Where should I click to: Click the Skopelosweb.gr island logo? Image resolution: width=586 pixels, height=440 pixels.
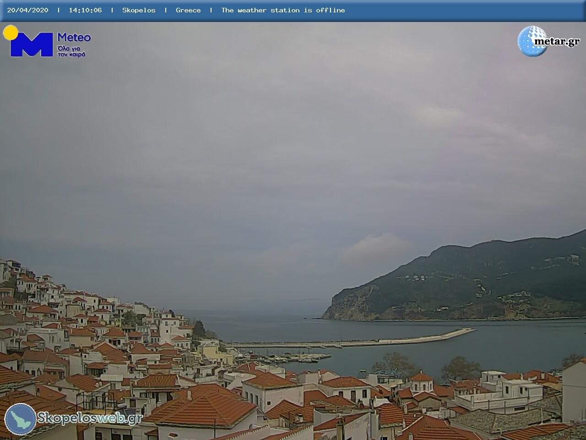20,419
